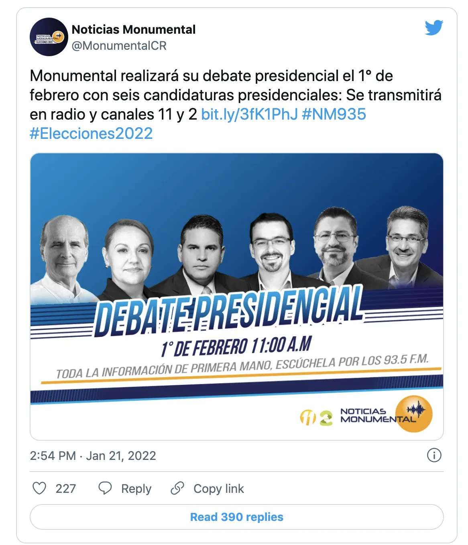Click the Twitter bird logo
The width and height of the screenshot is (468, 545).
click(434, 28)
